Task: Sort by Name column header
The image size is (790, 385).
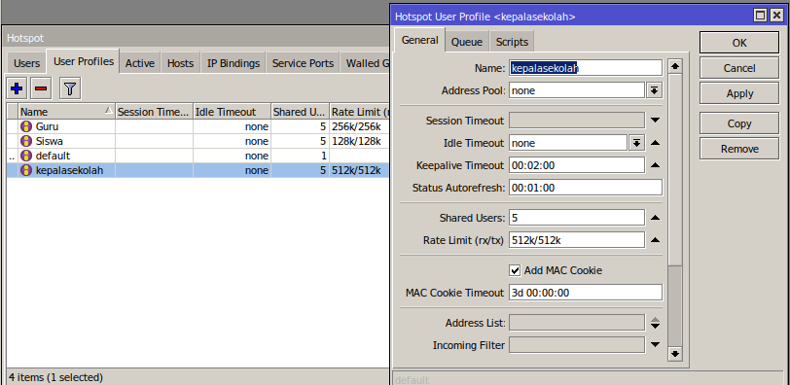Action: [66, 112]
